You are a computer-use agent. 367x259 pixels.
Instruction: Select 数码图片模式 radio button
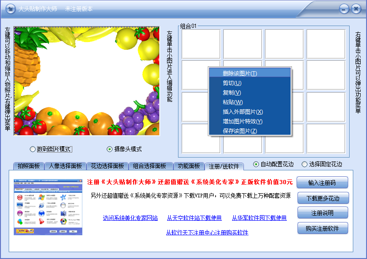tap(32, 149)
